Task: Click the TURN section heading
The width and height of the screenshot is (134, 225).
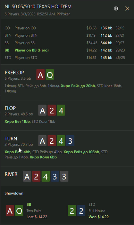Action: (11, 139)
